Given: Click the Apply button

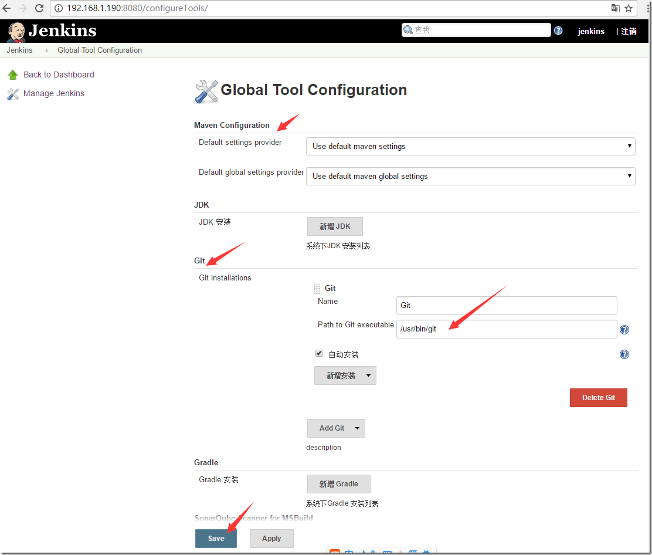Looking at the screenshot, I should (x=271, y=539).
